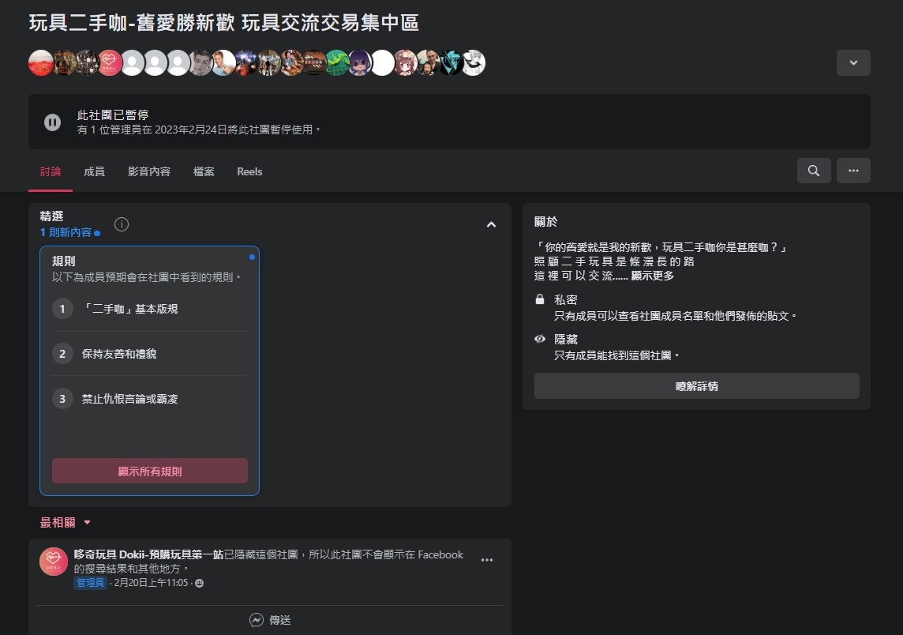The width and height of the screenshot is (903, 635).
Task: Click the pink Dokii heart member avatar
Action: click(x=110, y=63)
